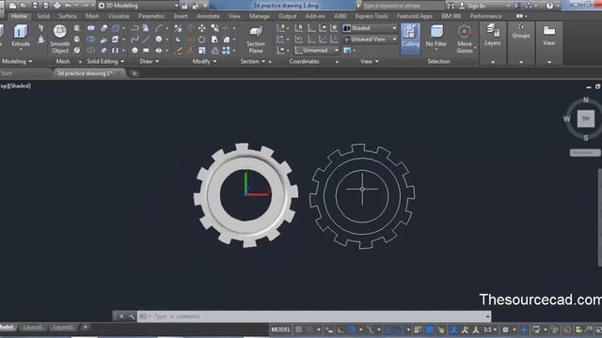Open the UCS menu below ViewCube
The height and width of the screenshot is (338, 602).
tap(585, 152)
